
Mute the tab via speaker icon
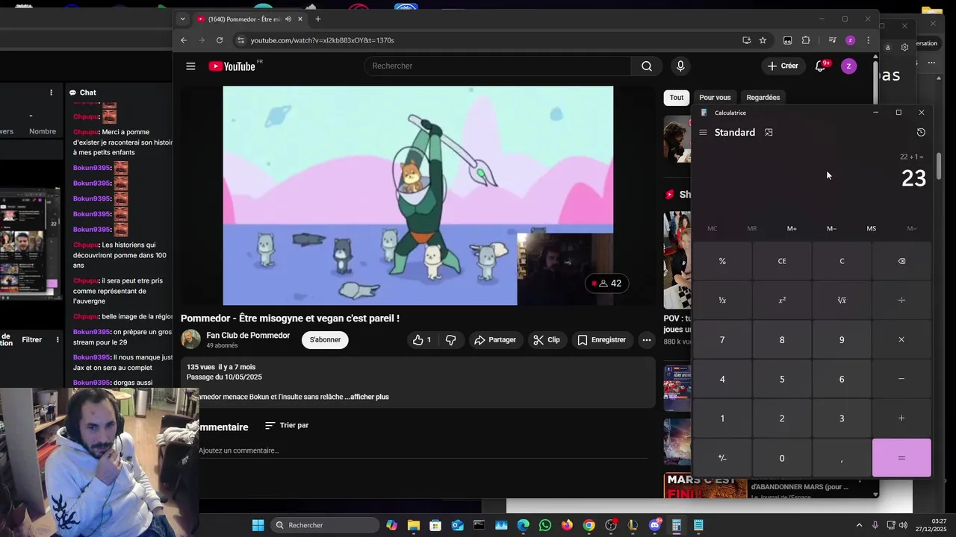tap(288, 19)
